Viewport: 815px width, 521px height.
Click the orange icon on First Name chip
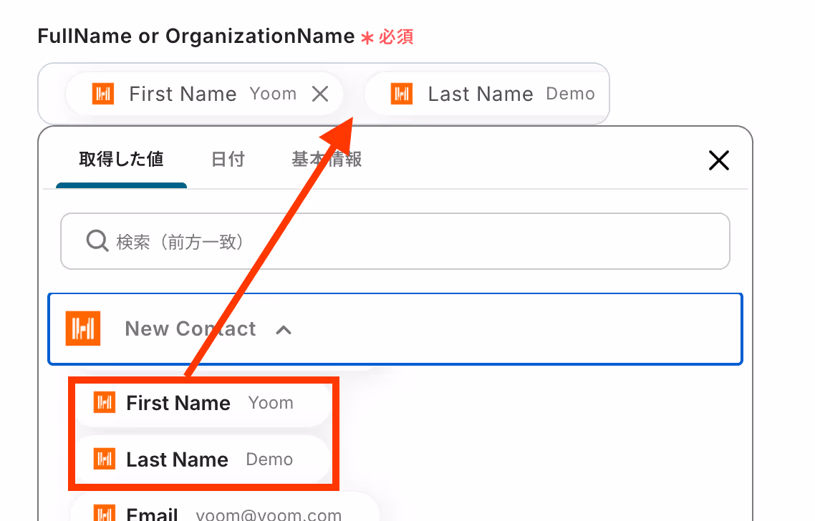103,94
